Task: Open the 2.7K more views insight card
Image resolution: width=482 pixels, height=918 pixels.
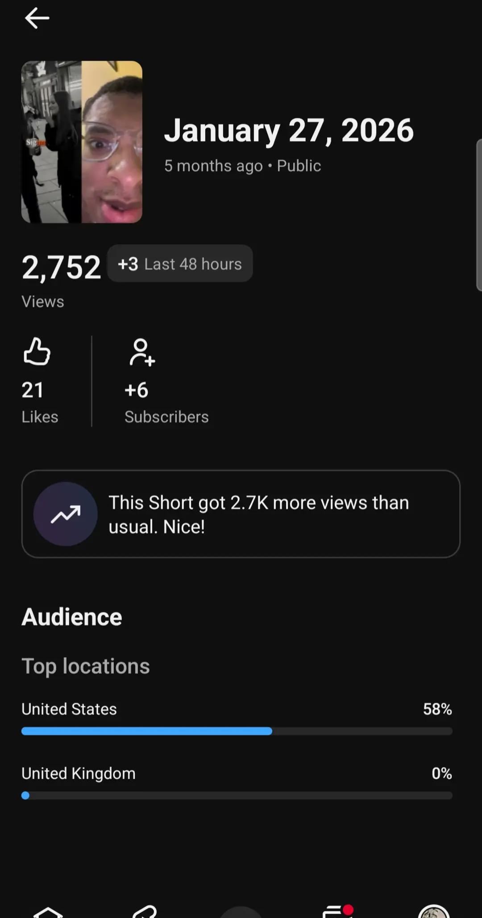Action: click(241, 514)
